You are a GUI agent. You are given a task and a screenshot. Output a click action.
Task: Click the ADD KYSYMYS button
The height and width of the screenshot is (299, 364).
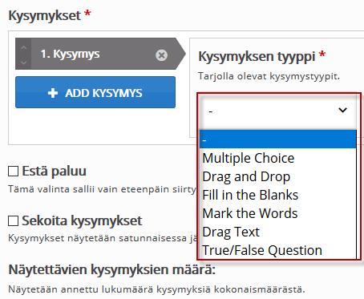click(95, 92)
